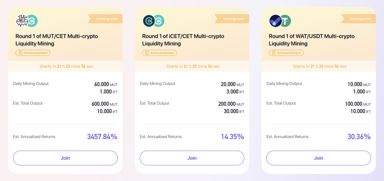Open Announcement for WAT/USDT mining
This screenshot has height=181, width=384.
(x=286, y=53)
